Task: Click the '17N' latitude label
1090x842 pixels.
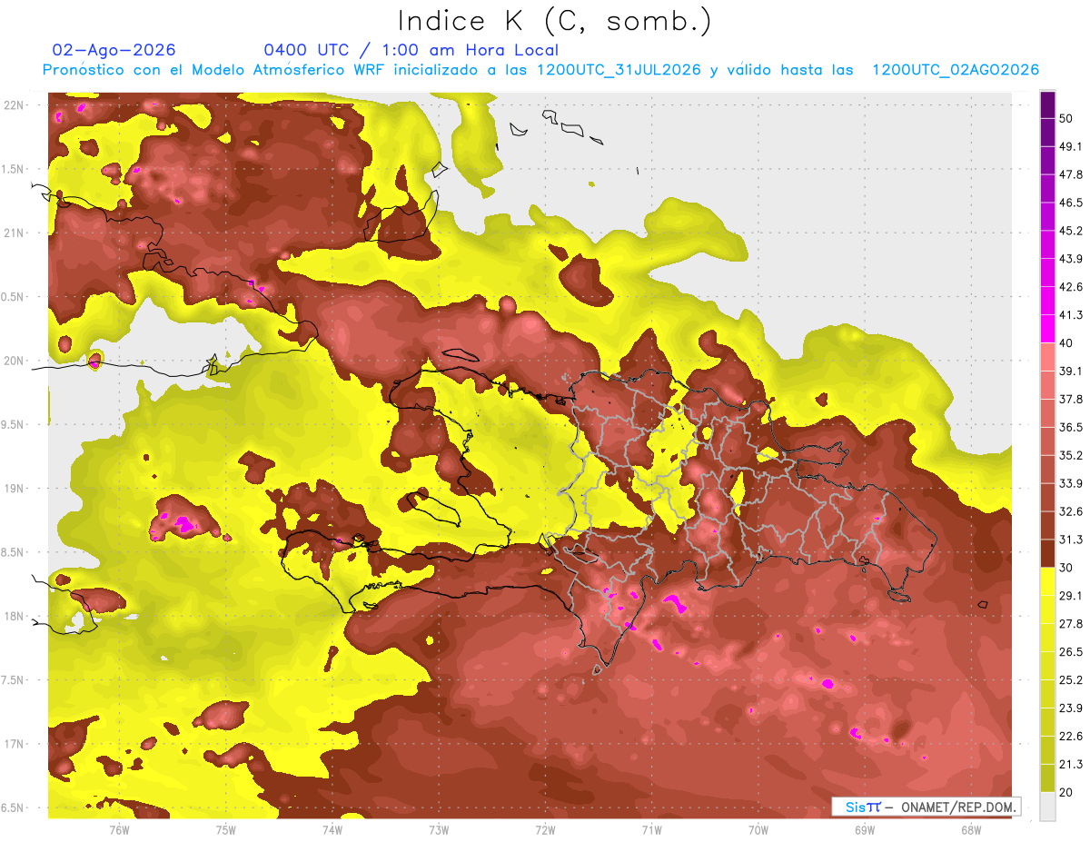Action: [x=15, y=744]
